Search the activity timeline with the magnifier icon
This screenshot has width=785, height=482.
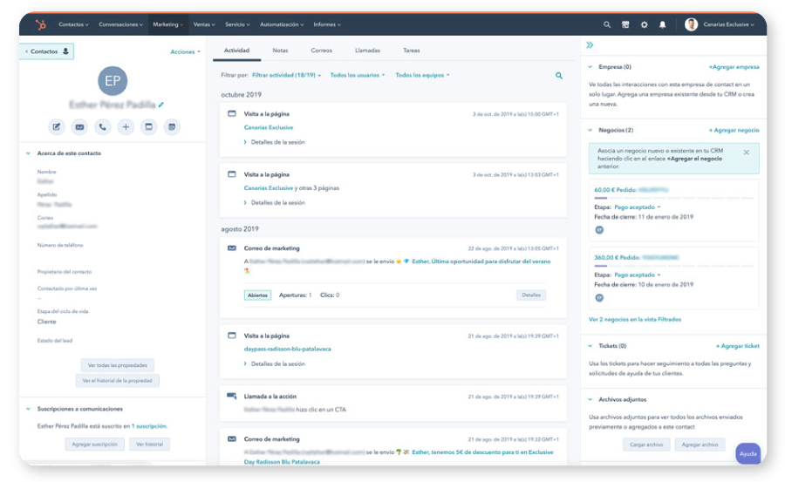pos(559,76)
